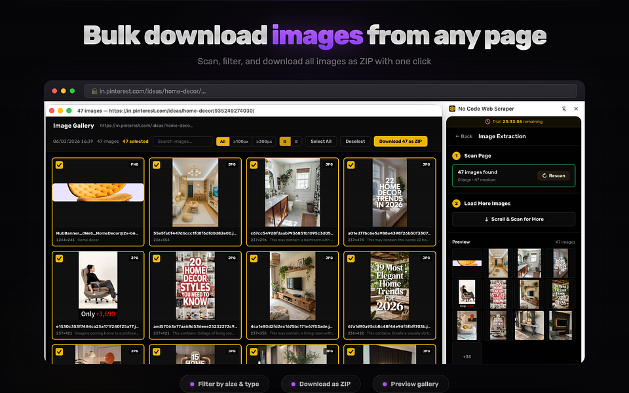Image resolution: width=629 pixels, height=393 pixels.
Task: Uncheck the HubBanner PNG image checkbox
Action: 60,165
